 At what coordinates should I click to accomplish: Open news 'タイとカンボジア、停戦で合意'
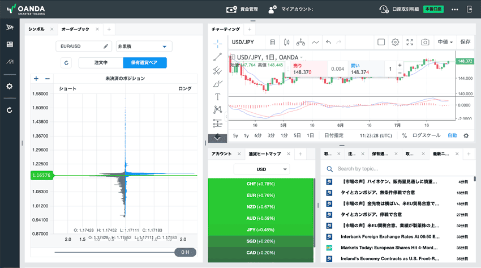[x=371, y=215]
